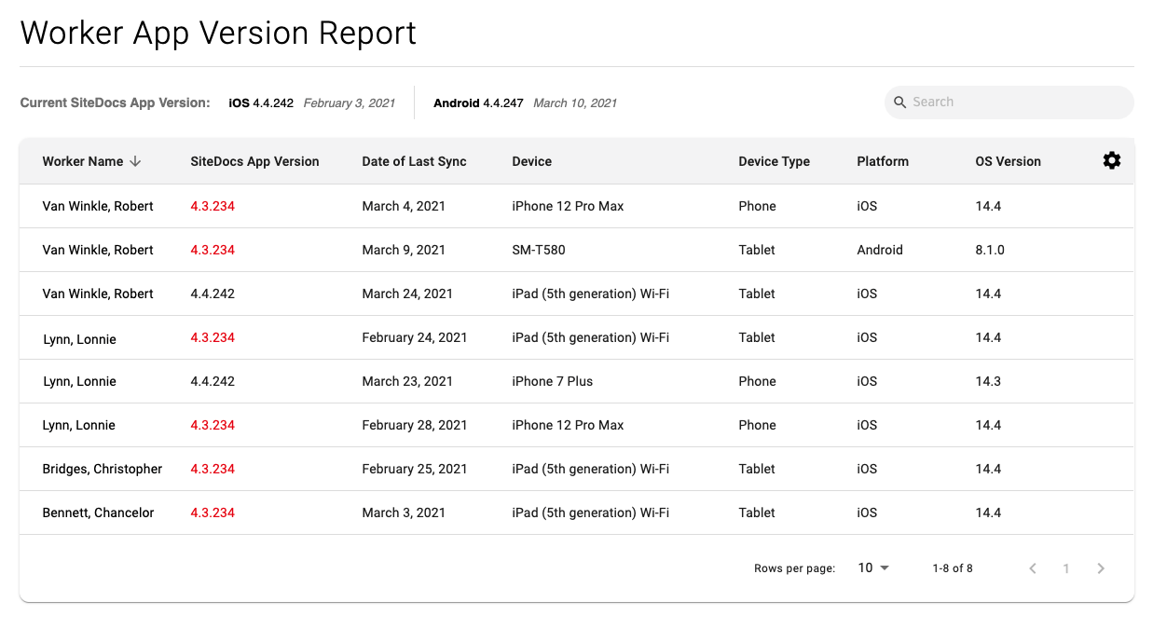Select Lynn, Lonnie in February 24 row

point(79,339)
